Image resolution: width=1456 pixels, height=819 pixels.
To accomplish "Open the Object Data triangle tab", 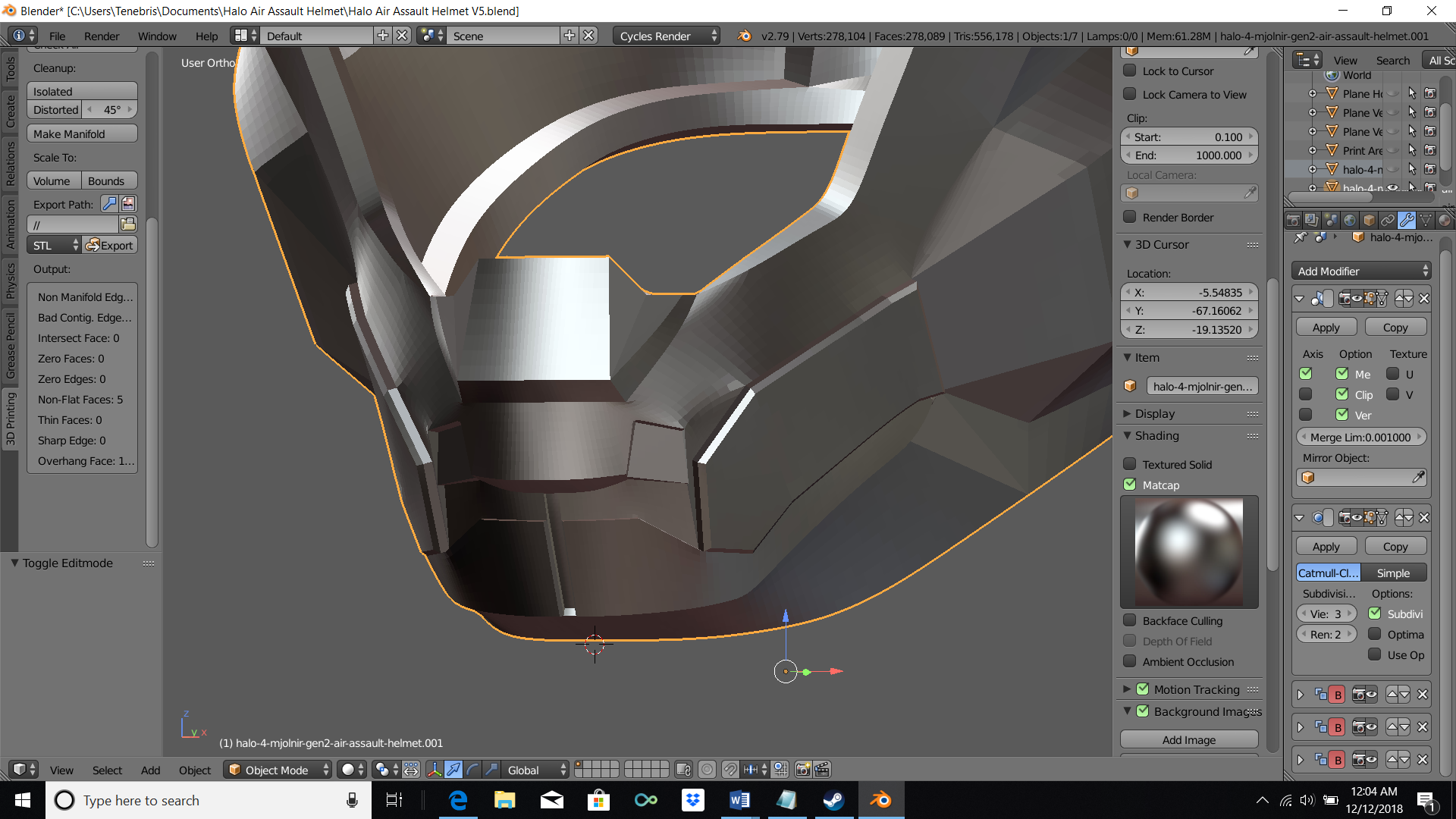I will (1426, 220).
